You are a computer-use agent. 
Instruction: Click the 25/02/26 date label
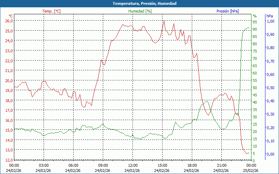click(x=251, y=171)
